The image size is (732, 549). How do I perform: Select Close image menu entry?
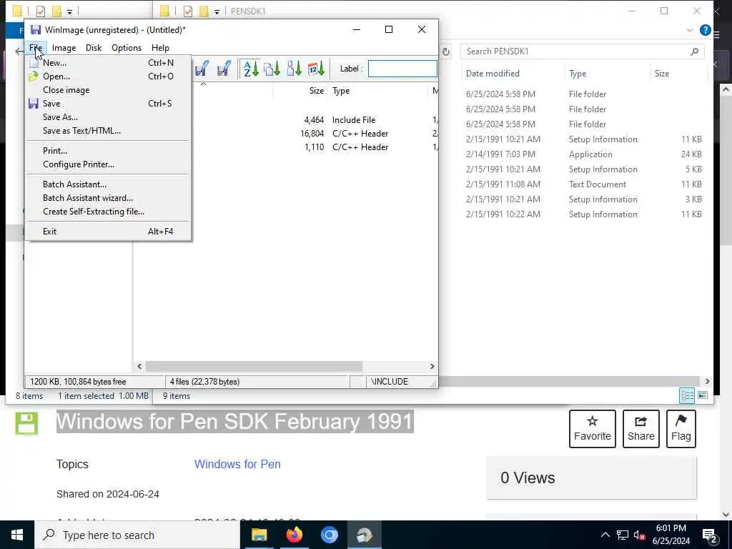109,89
